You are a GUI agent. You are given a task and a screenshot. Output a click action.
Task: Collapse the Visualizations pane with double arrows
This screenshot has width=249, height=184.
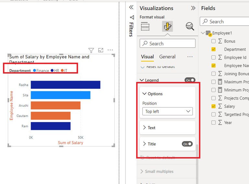[193, 8]
